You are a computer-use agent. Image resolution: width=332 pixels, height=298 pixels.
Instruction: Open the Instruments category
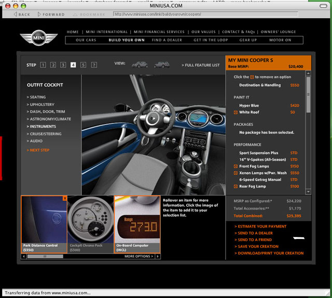[41, 126]
